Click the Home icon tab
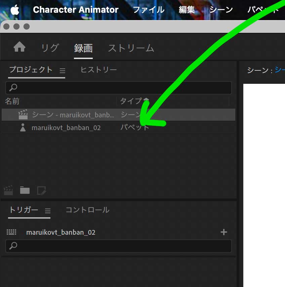The height and width of the screenshot is (287, 285). click(19, 47)
